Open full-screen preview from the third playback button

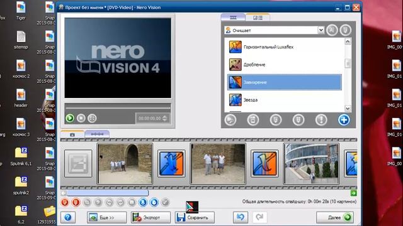pos(92,118)
